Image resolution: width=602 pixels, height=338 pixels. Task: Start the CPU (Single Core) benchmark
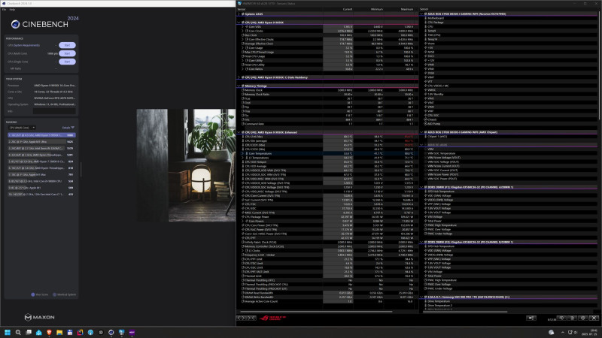click(67, 62)
